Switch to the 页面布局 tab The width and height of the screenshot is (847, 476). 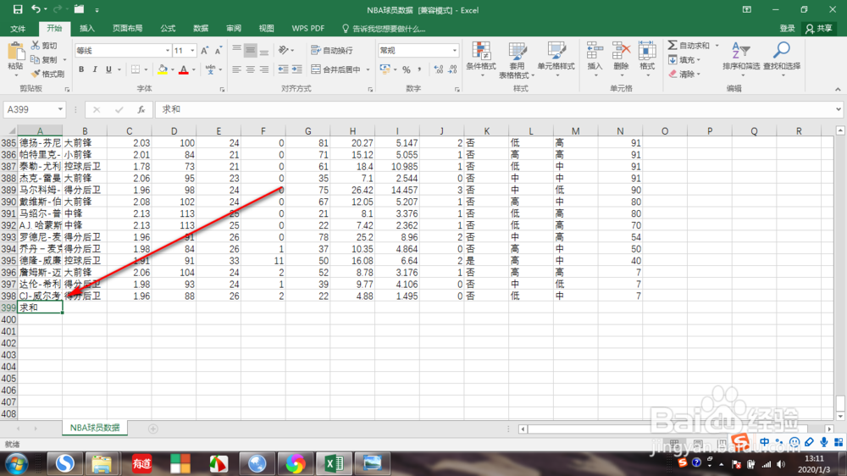pos(128,29)
